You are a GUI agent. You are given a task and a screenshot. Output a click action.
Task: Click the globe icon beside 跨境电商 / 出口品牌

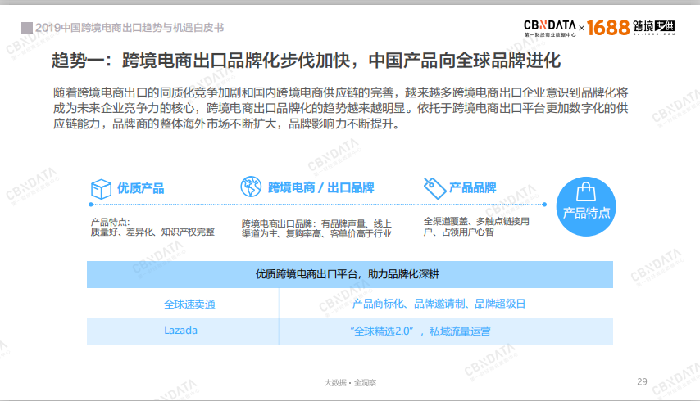coord(251,187)
